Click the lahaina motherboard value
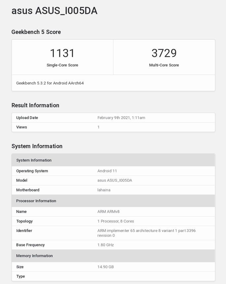Viewport: 226px width, 284px height. click(104, 190)
